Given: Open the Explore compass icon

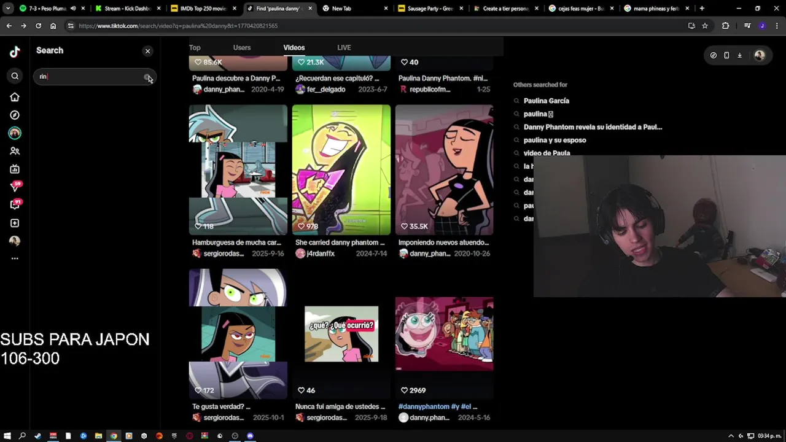Looking at the screenshot, I should pos(15,115).
